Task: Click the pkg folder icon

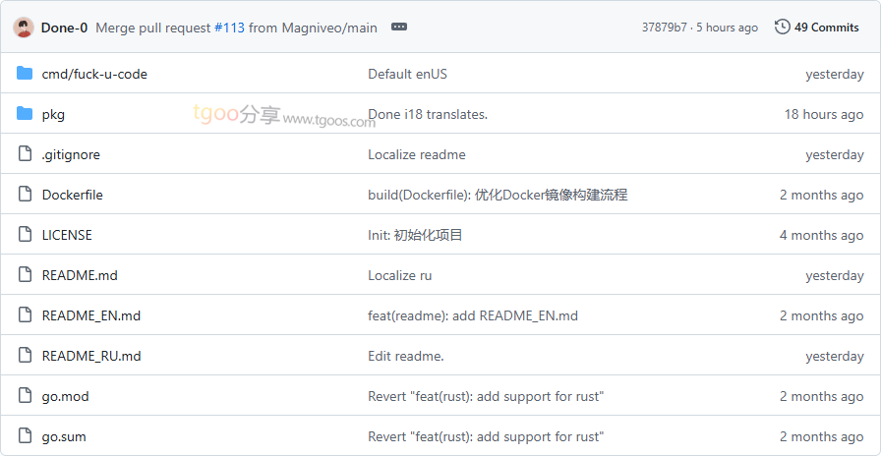Action: (x=25, y=114)
